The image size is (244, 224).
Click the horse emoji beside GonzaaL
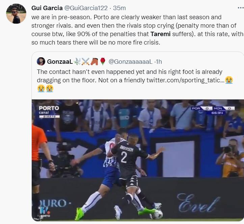coord(94,61)
